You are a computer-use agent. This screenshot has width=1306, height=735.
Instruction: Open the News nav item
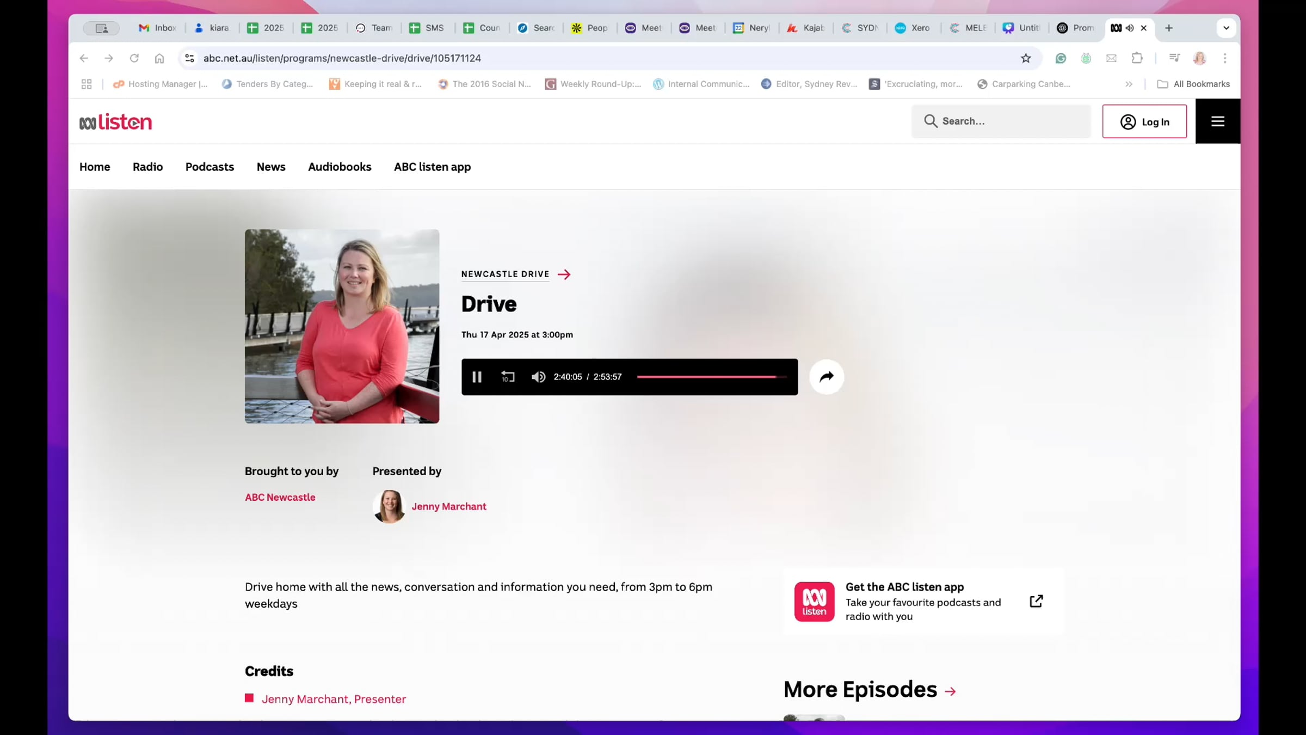271,167
